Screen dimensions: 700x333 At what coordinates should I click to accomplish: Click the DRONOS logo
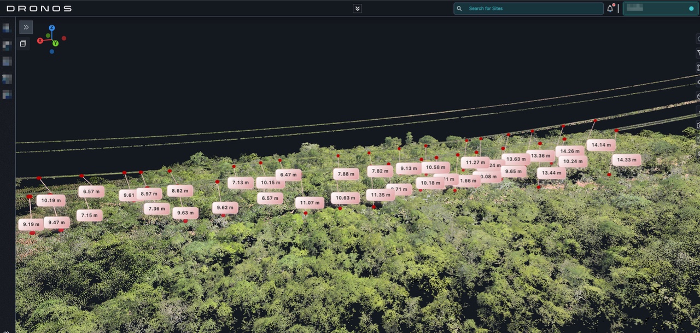(39, 9)
